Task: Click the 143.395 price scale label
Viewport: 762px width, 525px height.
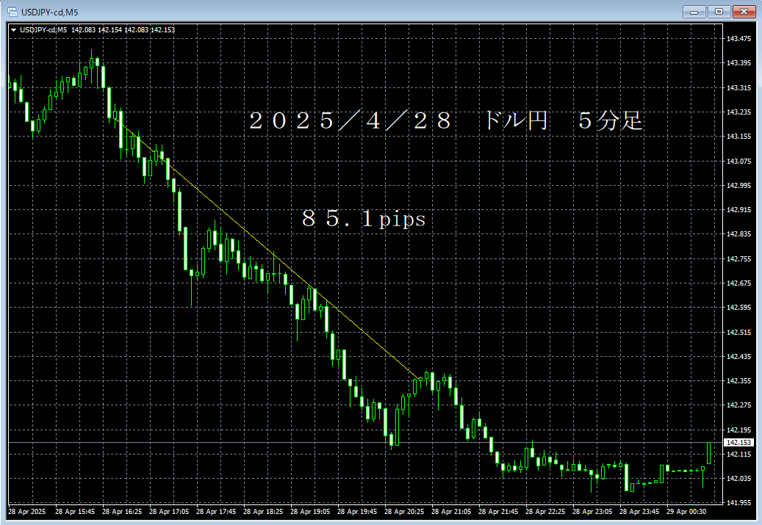Action: (x=738, y=63)
